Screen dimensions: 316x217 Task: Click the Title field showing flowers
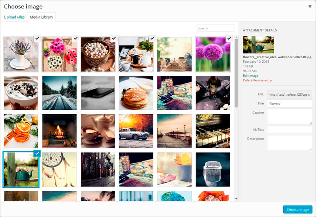289,103
